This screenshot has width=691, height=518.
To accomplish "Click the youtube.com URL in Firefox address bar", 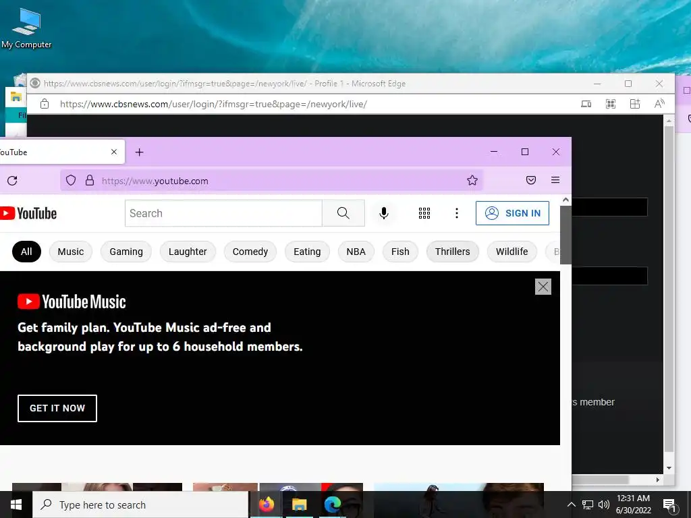I will 155,181.
